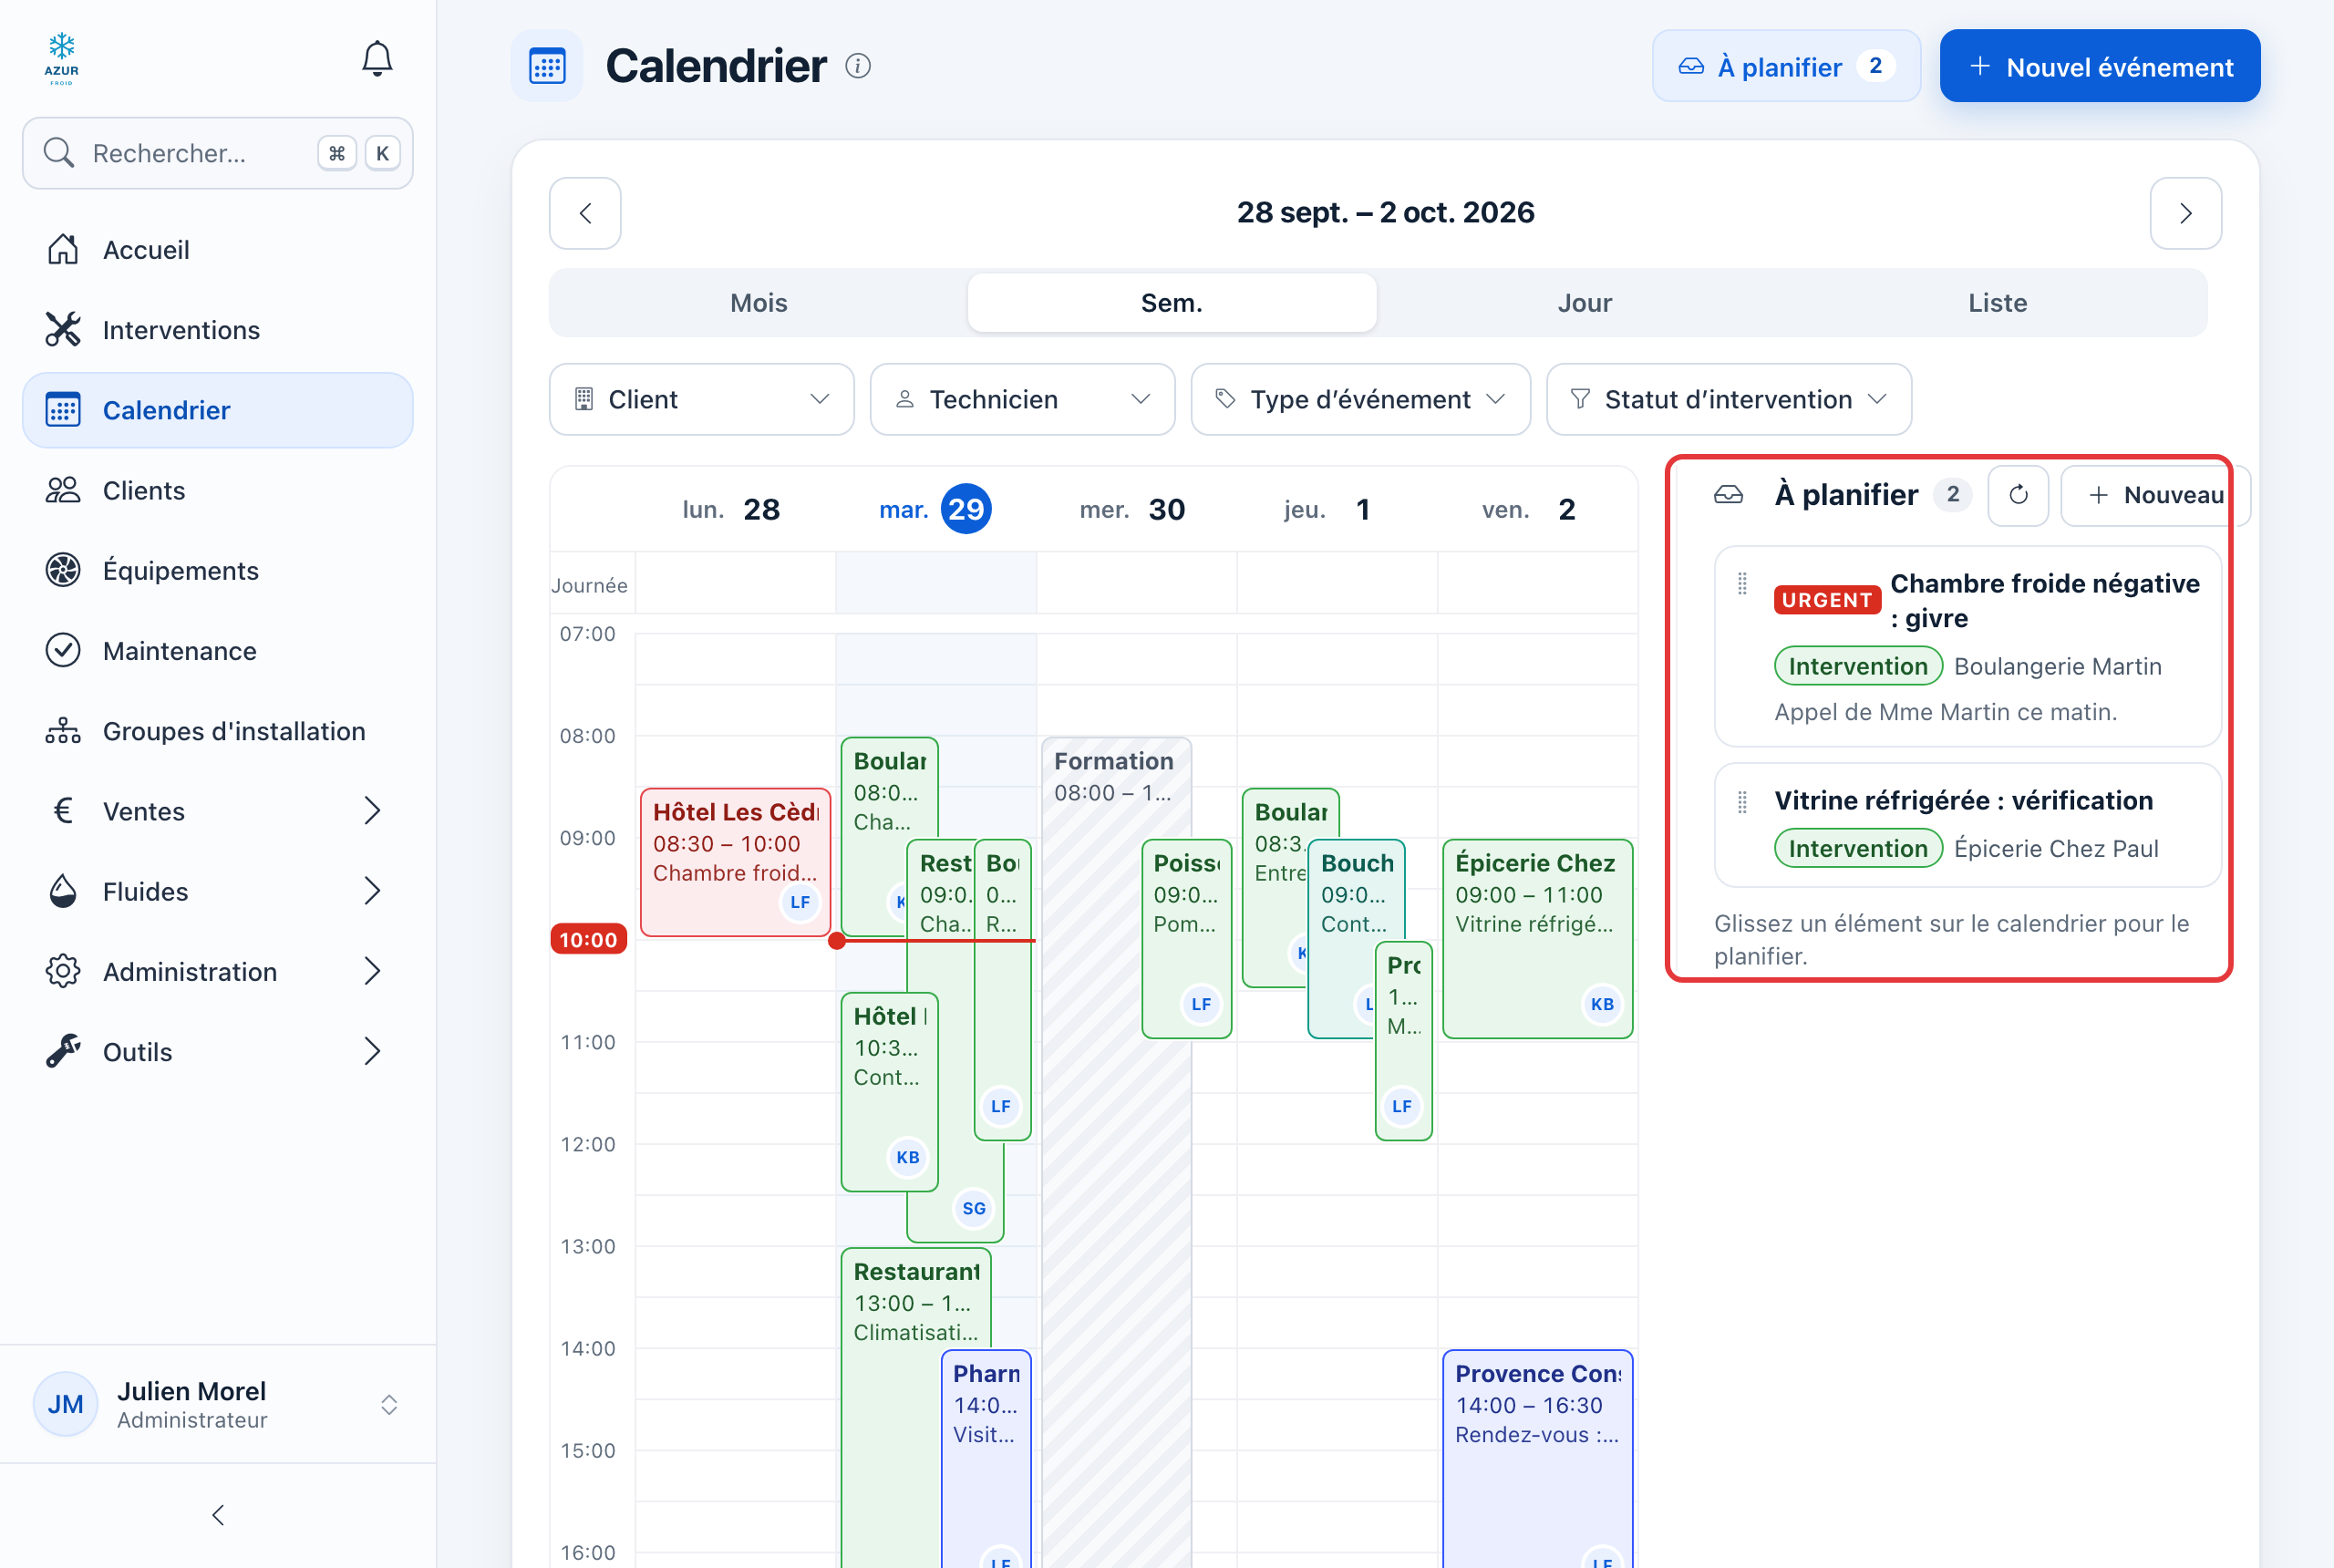
Task: Grab drag handle of Chambre froide négative card
Action: click(x=1742, y=584)
